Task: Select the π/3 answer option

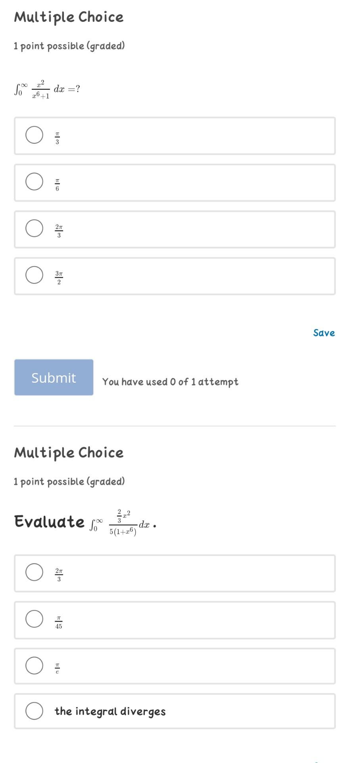Action: [34, 135]
